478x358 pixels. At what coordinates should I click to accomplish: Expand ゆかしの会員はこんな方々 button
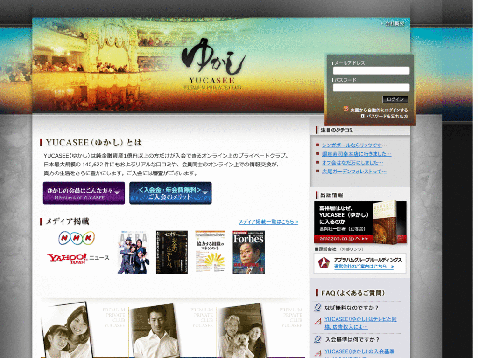tap(84, 193)
